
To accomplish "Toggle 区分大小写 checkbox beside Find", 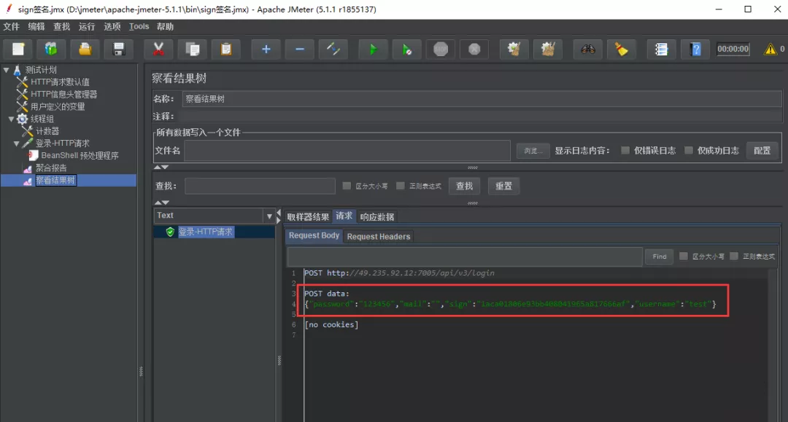I will pyautogui.click(x=684, y=256).
